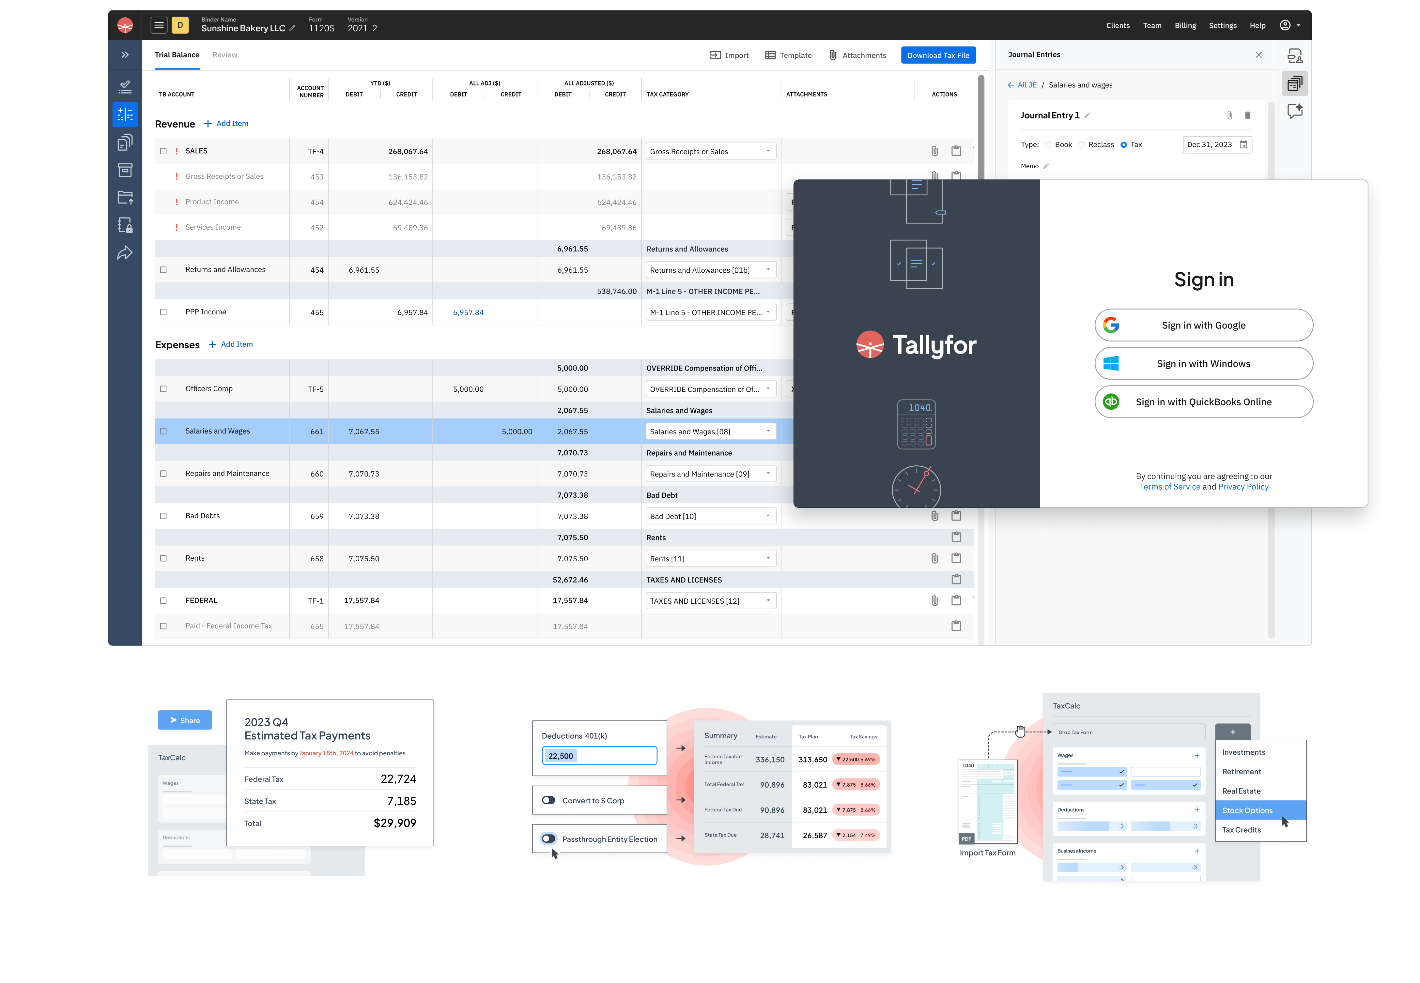
Task: Open the Terms of Service link
Action: (x=1169, y=487)
